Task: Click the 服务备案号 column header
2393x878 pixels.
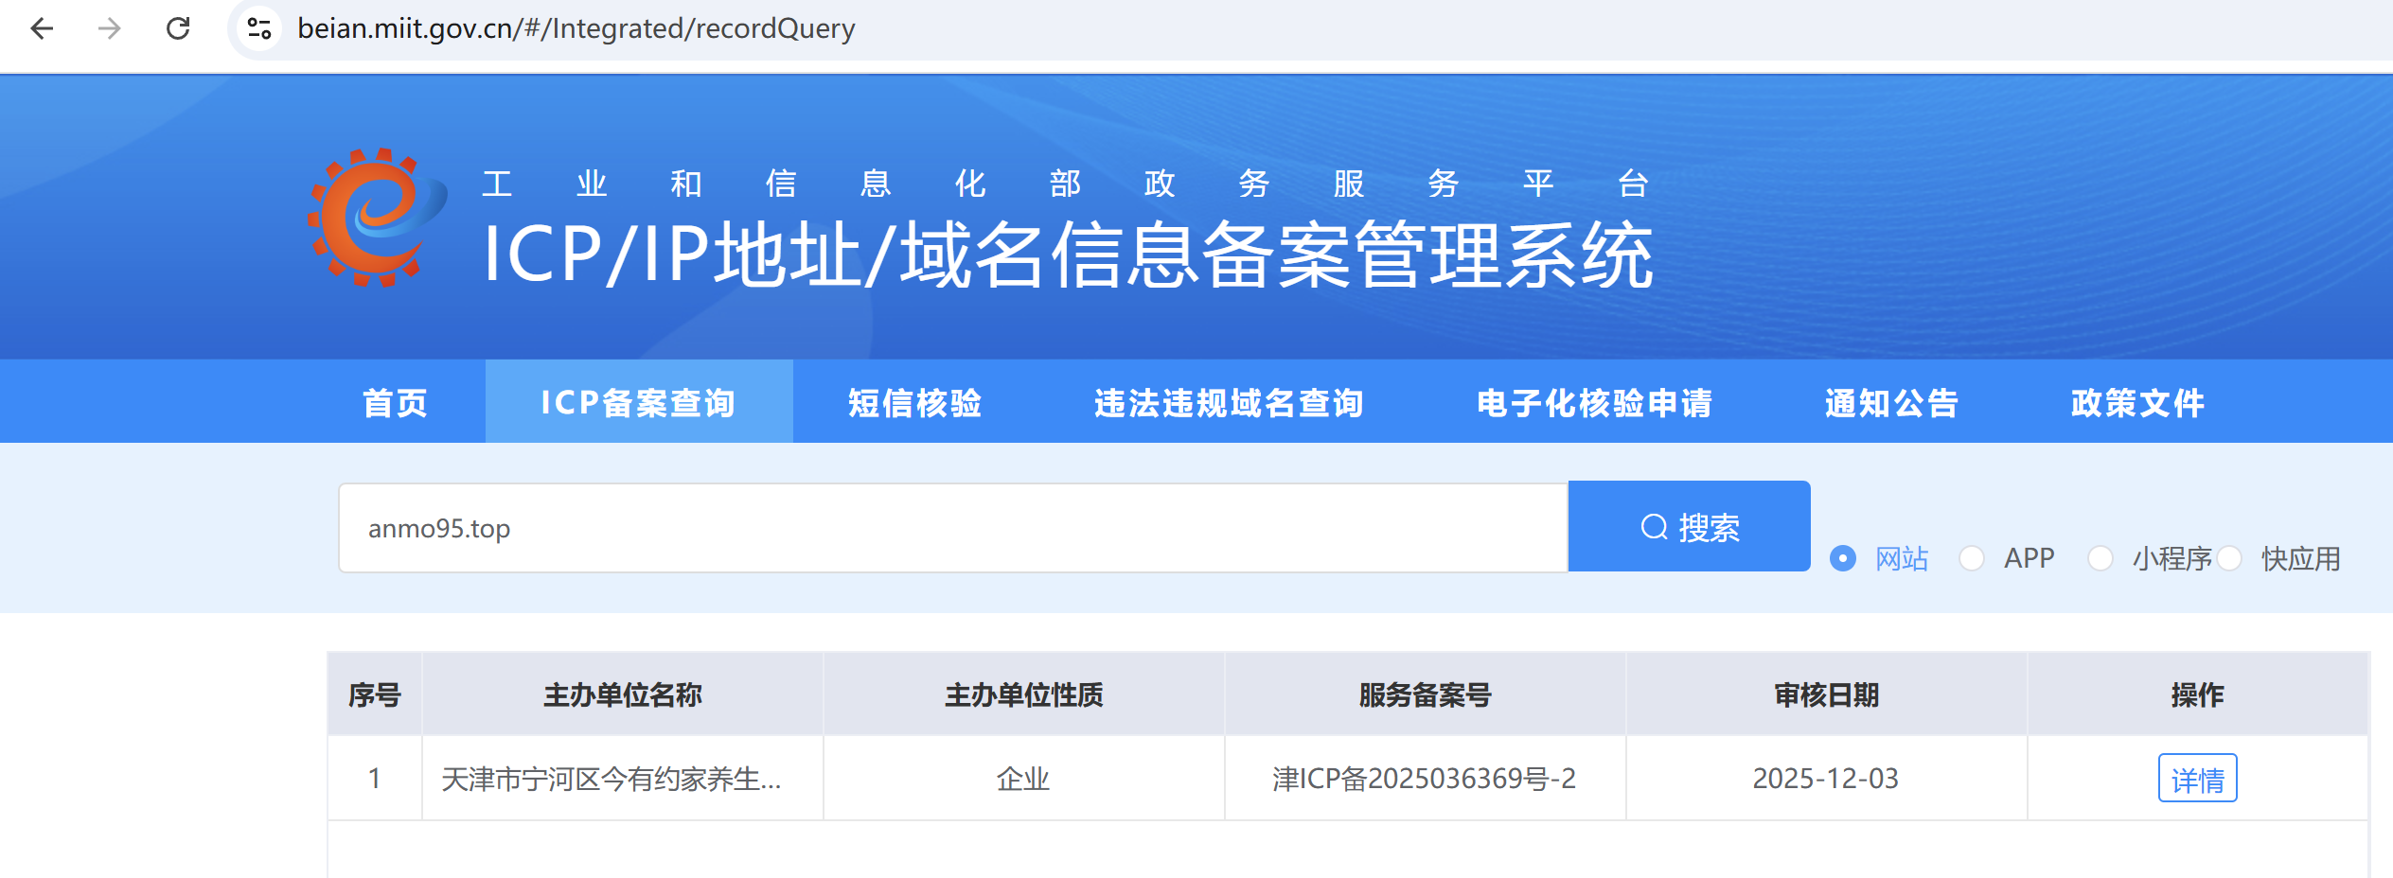Action: tap(1426, 694)
